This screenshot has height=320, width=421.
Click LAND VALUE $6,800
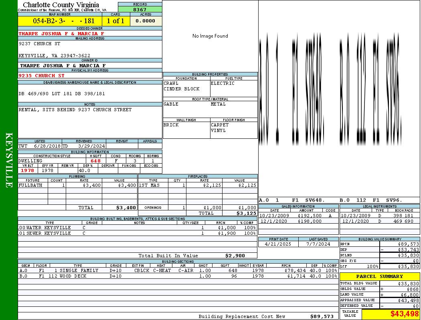tap(410, 295)
